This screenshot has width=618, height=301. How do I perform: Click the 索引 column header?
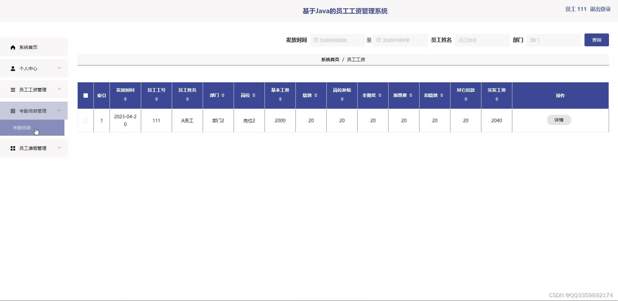(101, 96)
